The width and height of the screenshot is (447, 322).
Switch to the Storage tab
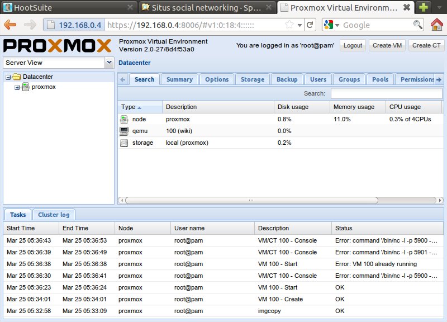(x=253, y=79)
